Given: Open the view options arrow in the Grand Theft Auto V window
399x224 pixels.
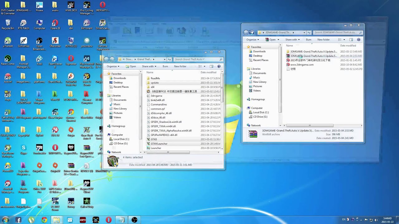Looking at the screenshot, I should [x=204, y=66].
